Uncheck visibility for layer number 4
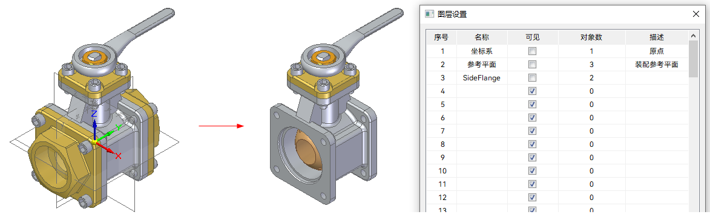This screenshot has height=223, width=710. coord(532,91)
